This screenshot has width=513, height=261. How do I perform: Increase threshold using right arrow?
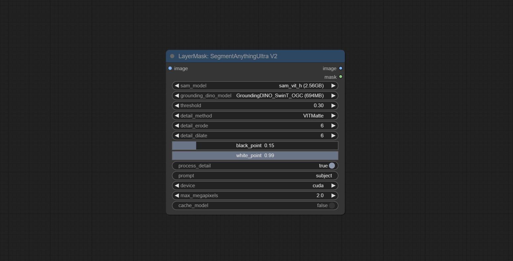333,106
